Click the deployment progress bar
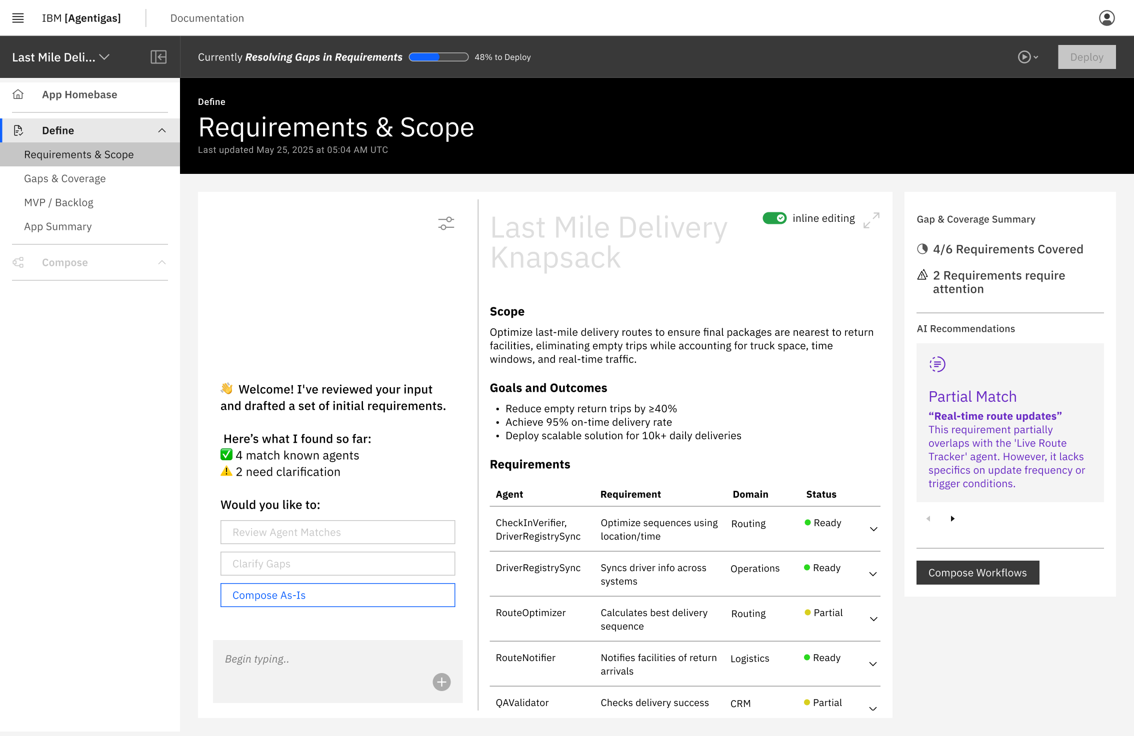 pos(438,57)
